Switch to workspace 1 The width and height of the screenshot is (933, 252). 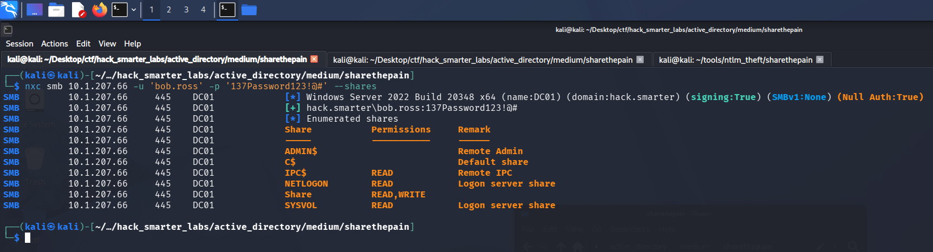152,10
